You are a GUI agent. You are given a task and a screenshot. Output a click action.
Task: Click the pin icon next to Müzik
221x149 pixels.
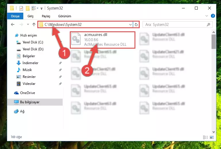(x=60, y=70)
